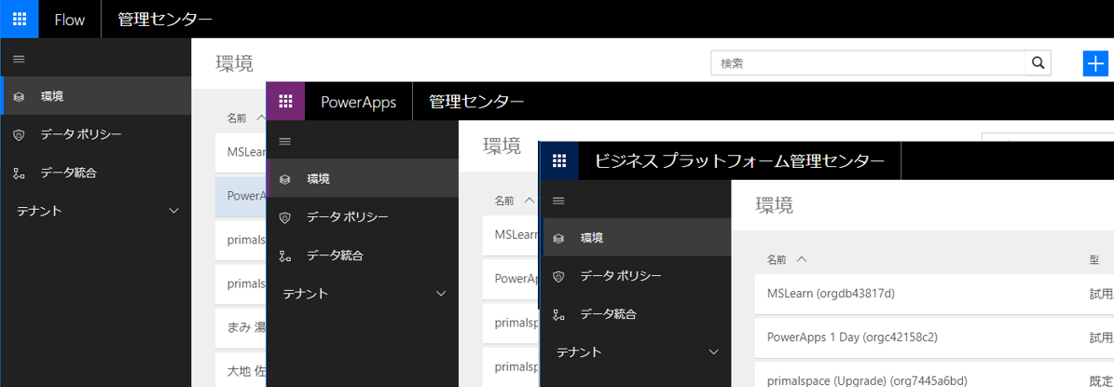Click 環境 page heading in Business Platform window
Viewport: 1114px width, 387px height.
tap(775, 205)
